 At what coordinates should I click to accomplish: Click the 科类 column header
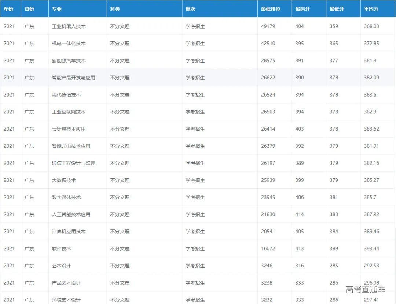pyautogui.click(x=115, y=9)
